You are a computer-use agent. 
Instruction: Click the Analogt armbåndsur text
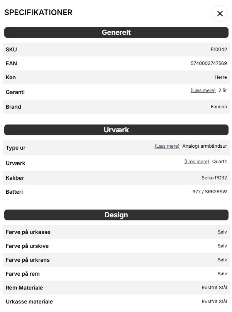pos(205,146)
